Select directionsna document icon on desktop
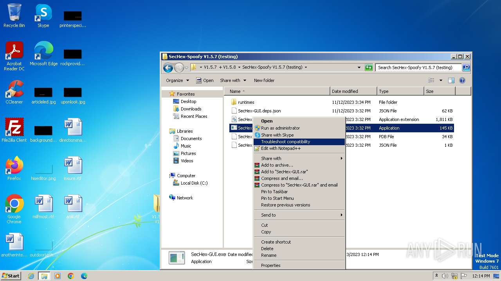The width and height of the screenshot is (501, 281). (x=73, y=130)
